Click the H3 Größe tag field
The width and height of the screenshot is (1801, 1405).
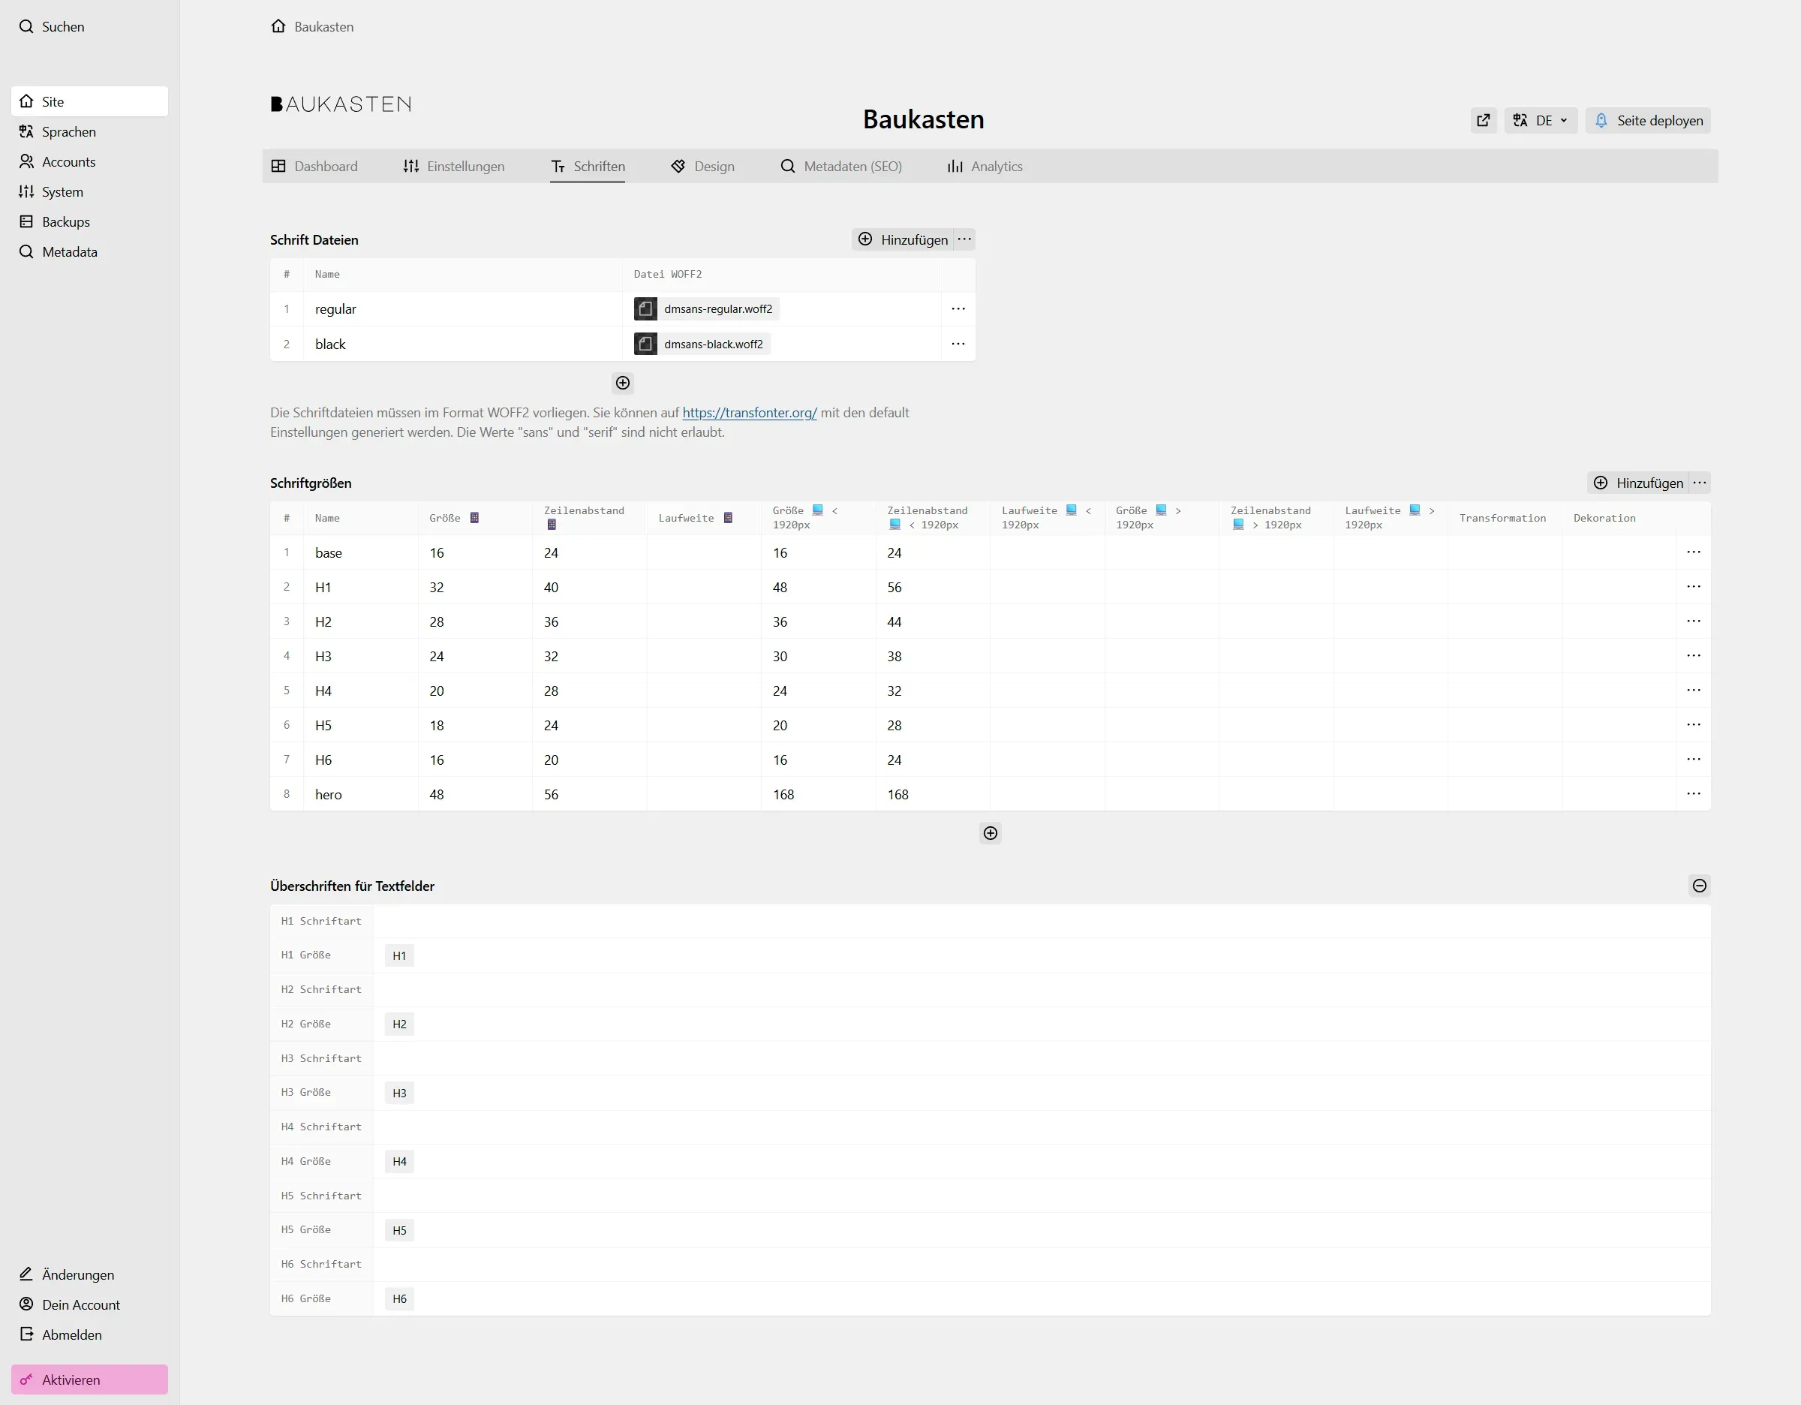click(x=399, y=1094)
